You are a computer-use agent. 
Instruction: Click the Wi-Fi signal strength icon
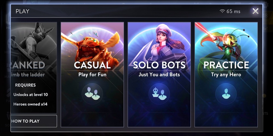(222, 11)
